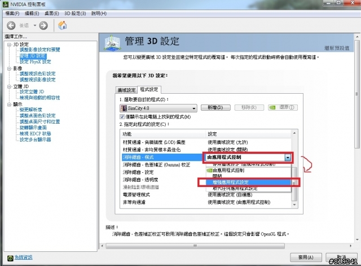Select 調整桌面色彩設定 in the tree
The image size is (361, 266).
point(38,116)
